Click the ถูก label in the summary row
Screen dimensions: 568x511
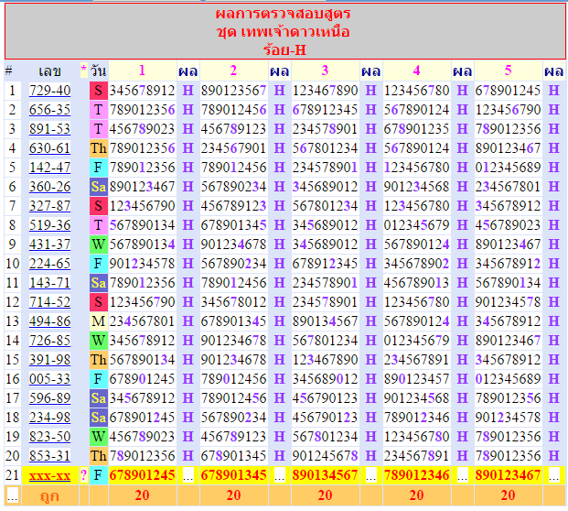click(x=49, y=496)
